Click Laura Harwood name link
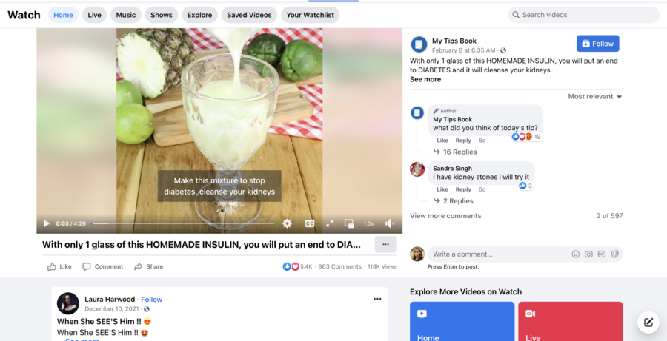This screenshot has width=667, height=341. (110, 300)
